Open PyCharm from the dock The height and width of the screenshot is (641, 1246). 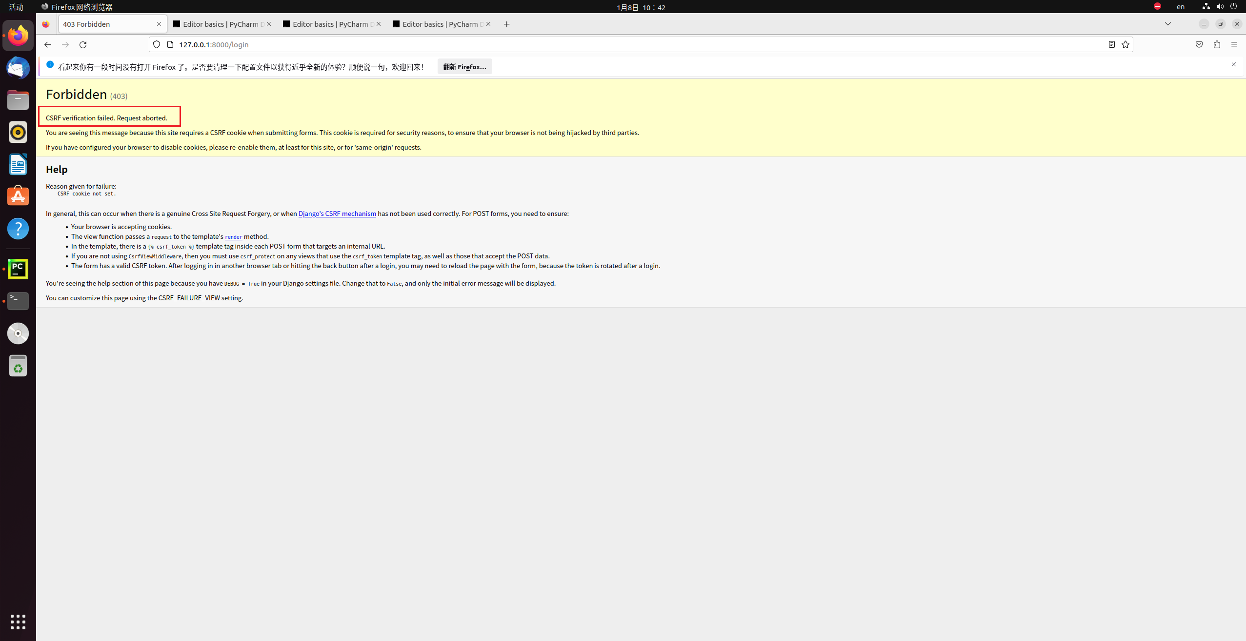pyautogui.click(x=18, y=269)
